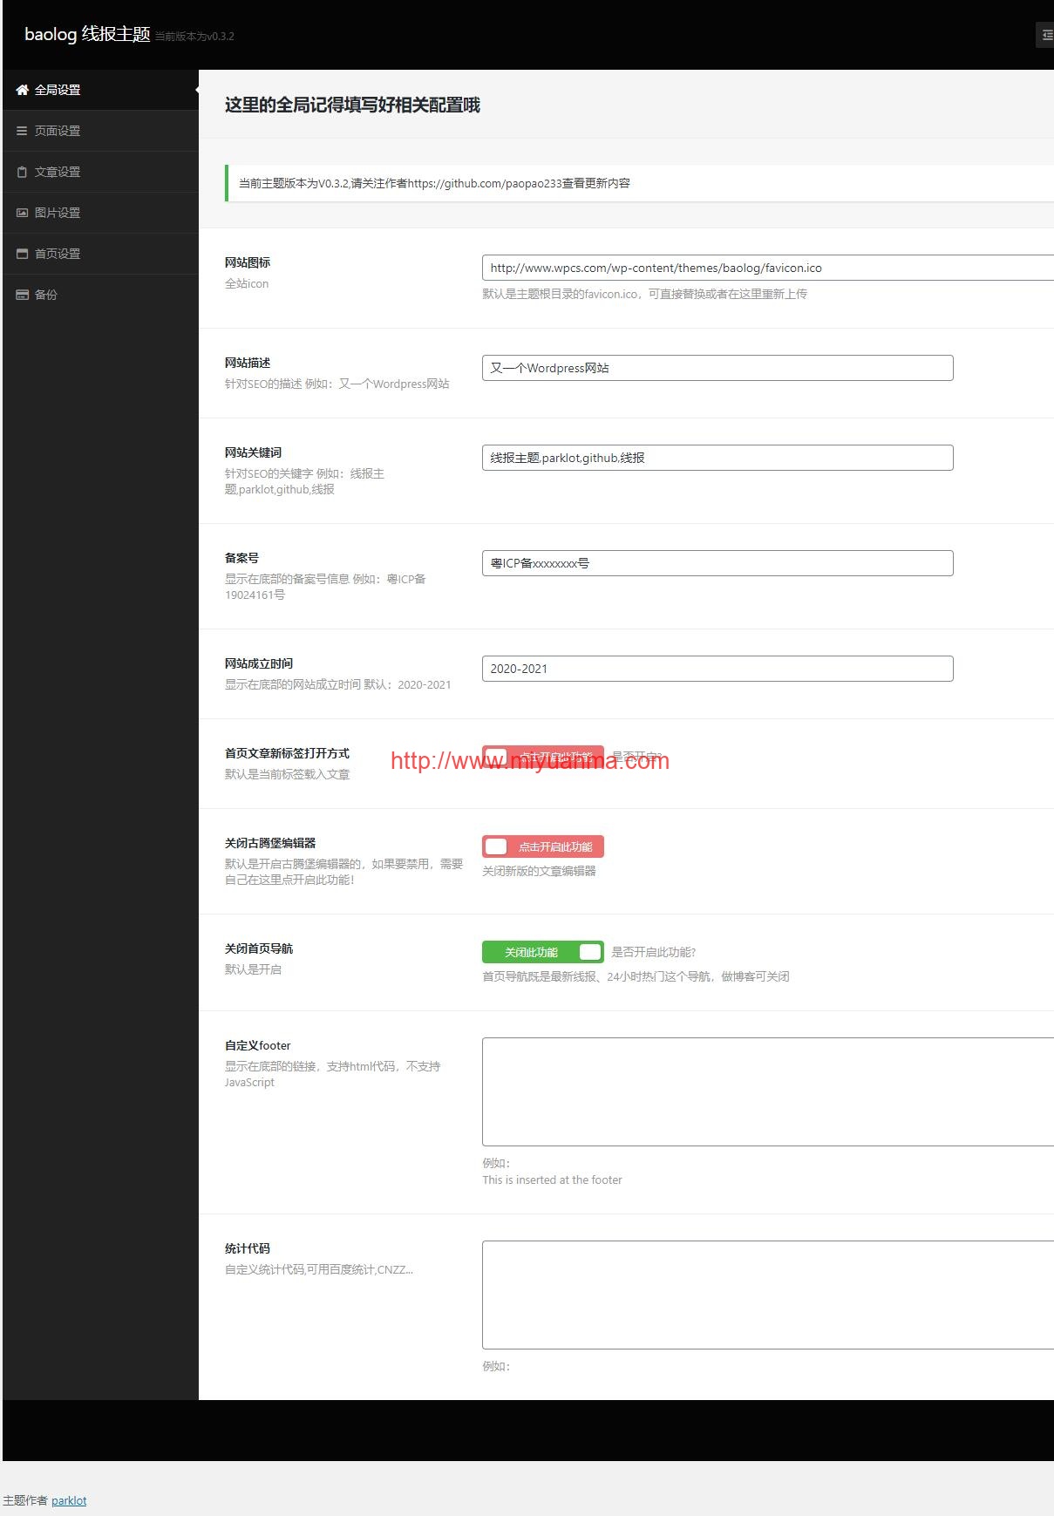Click into the 统计代码 textarea
Screen dimensions: 1054x1516
(x=768, y=1295)
